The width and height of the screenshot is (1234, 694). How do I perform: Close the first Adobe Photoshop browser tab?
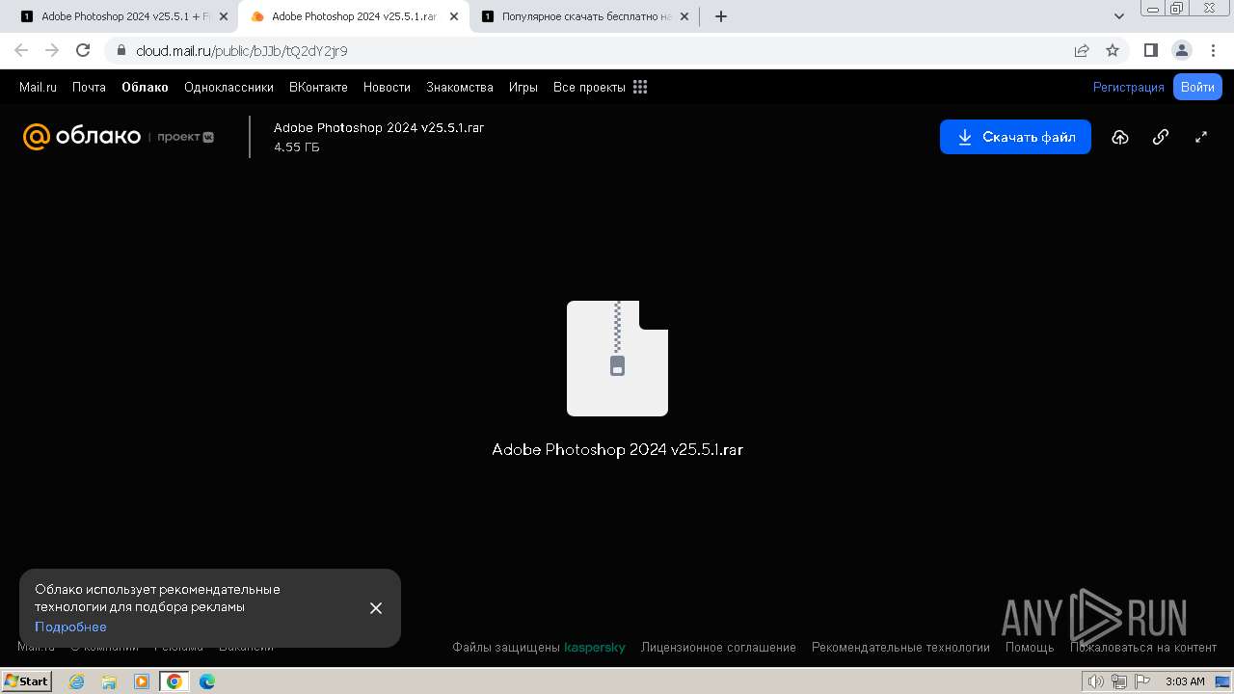(223, 16)
